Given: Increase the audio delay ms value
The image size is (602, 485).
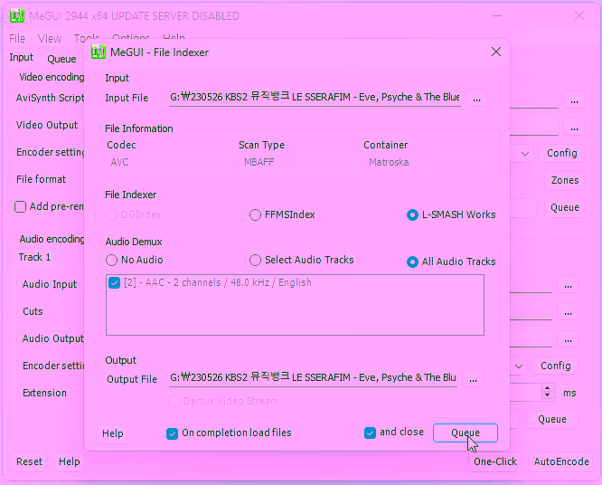Looking at the screenshot, I should (x=548, y=388).
